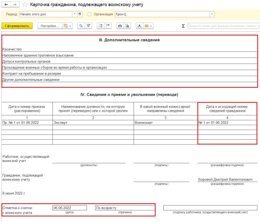Select the row 'Другие дополнительные сведения'
Image resolution: width=260 pixels, height=222 pixels.
[x=129, y=80]
